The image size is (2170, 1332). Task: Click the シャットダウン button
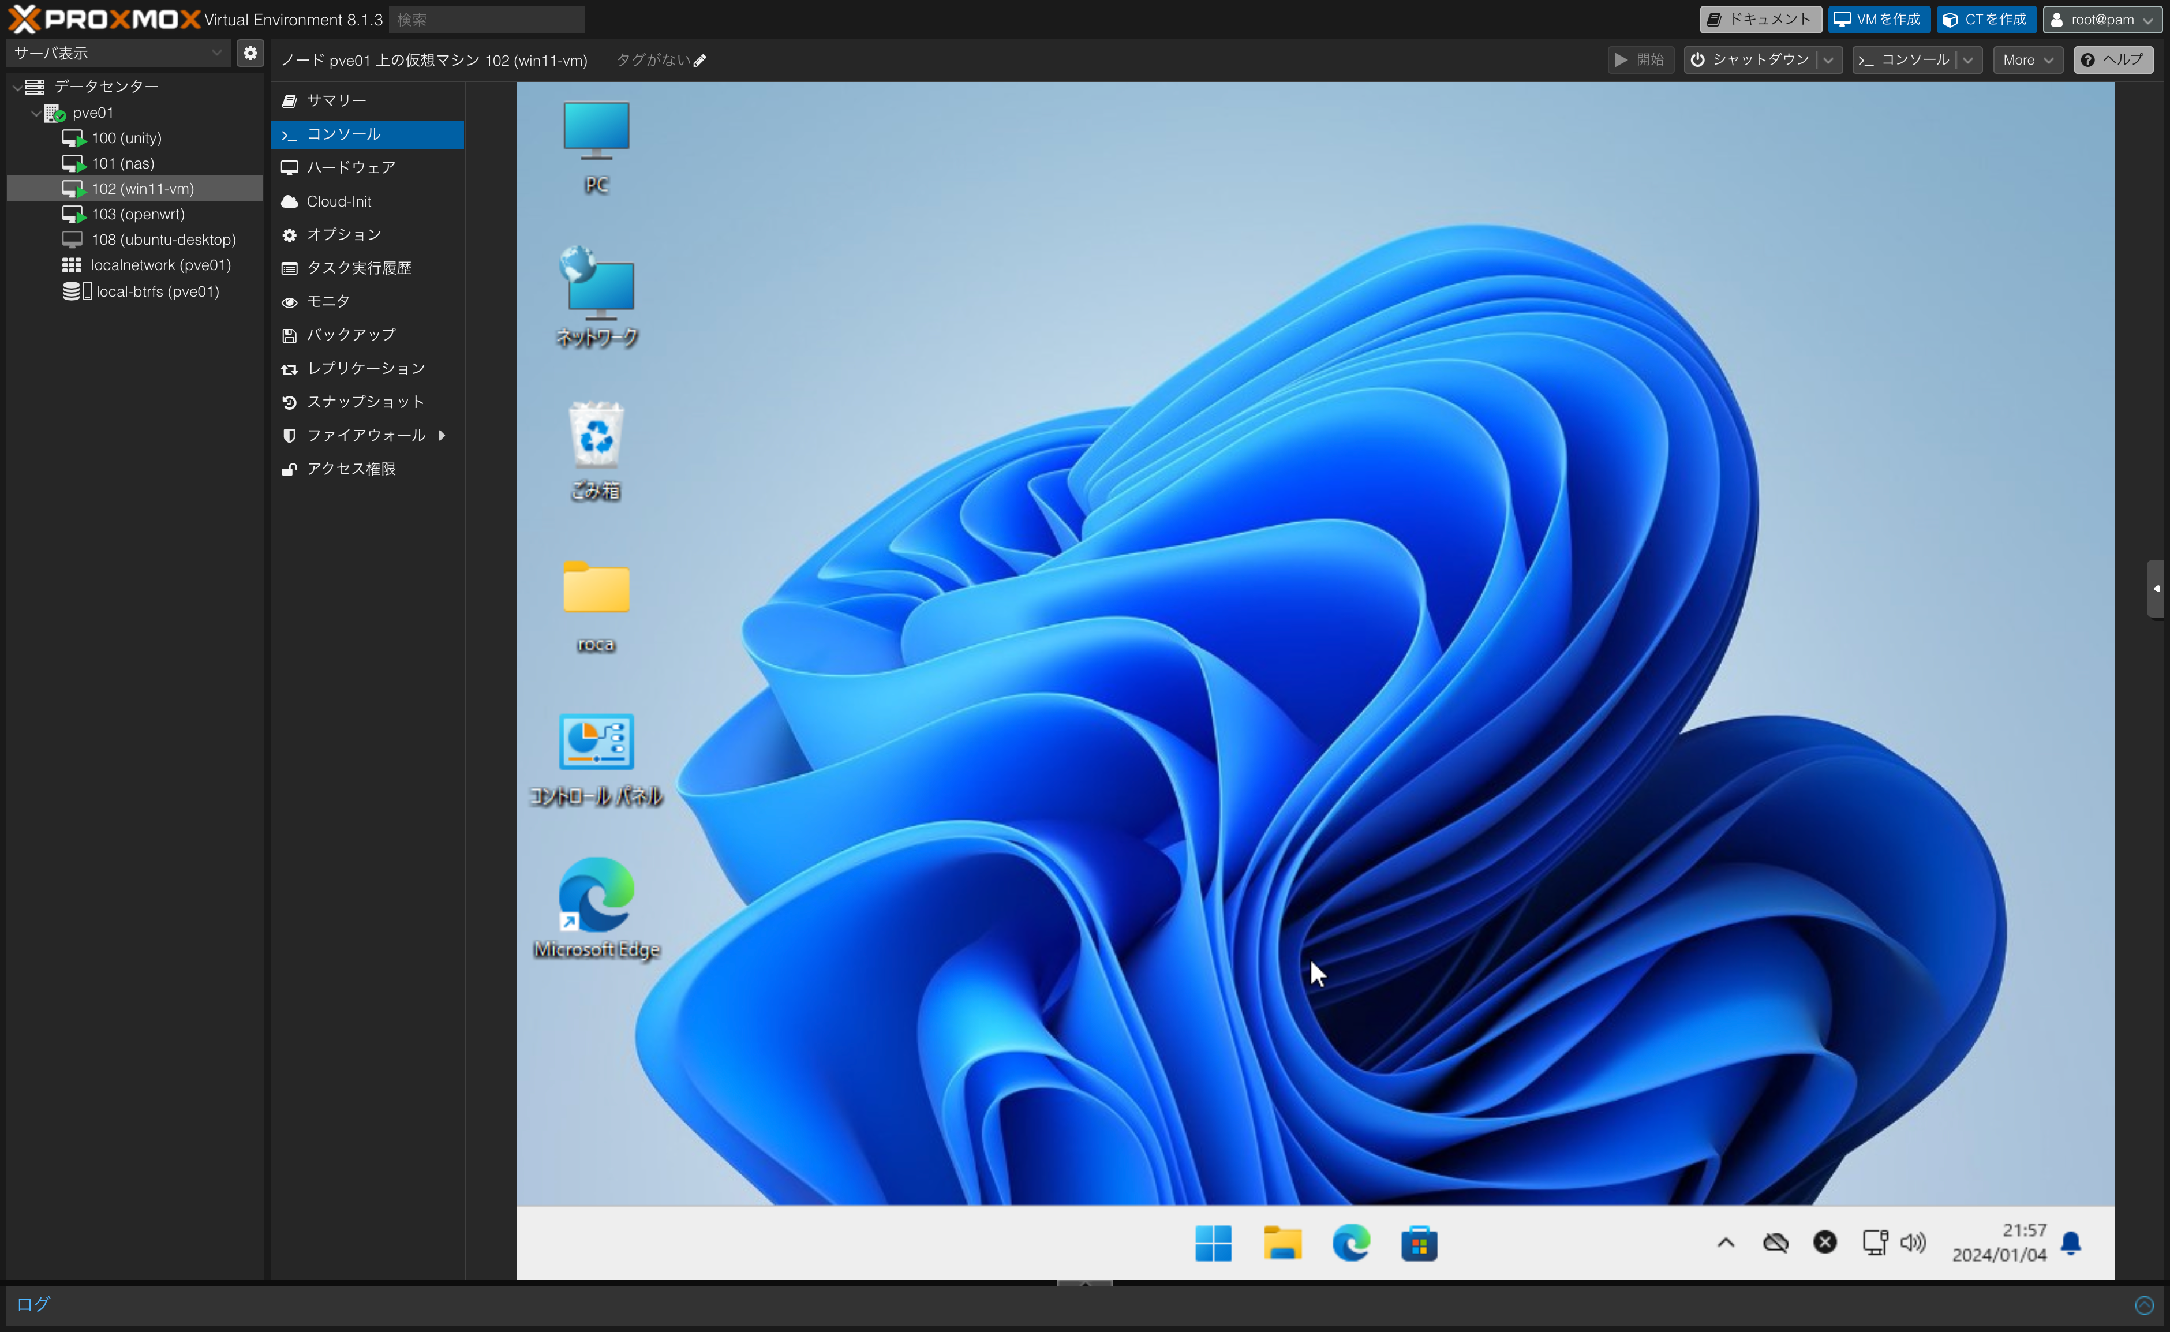(x=1750, y=60)
